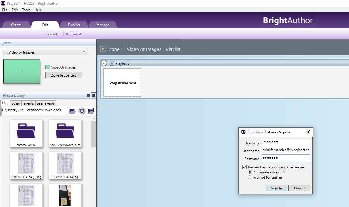The height and width of the screenshot is (207, 349).
Task: Go up to the parent folder
Action: click(91, 111)
